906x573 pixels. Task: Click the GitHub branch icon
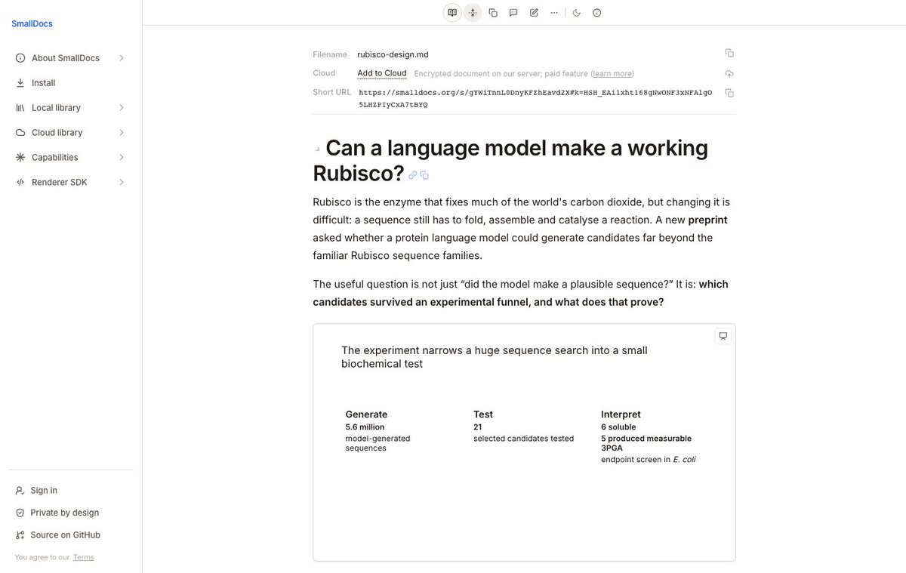click(20, 535)
